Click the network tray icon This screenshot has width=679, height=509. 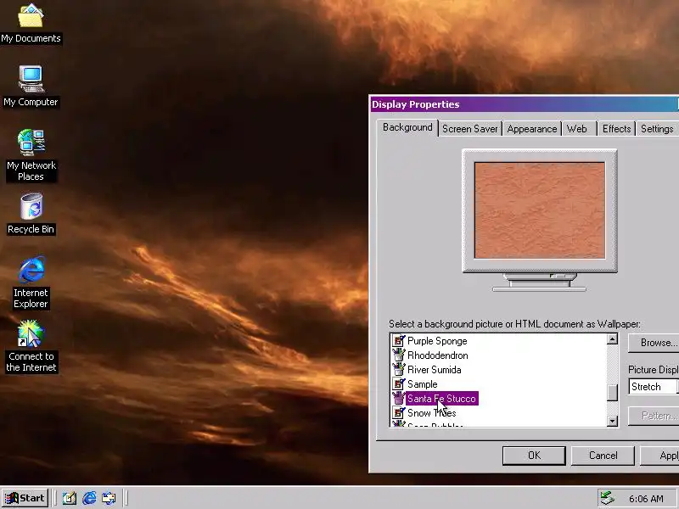point(607,499)
